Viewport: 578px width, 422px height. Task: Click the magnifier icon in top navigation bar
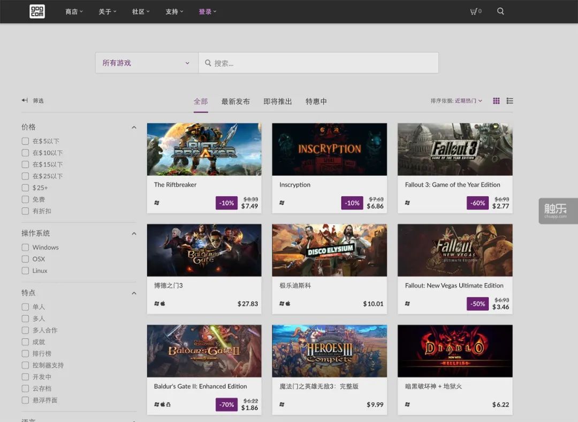point(500,11)
